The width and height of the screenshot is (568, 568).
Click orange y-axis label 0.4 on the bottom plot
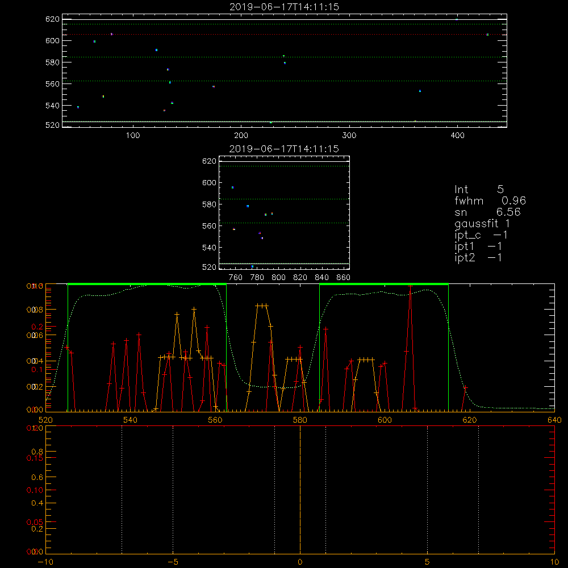click(37, 503)
